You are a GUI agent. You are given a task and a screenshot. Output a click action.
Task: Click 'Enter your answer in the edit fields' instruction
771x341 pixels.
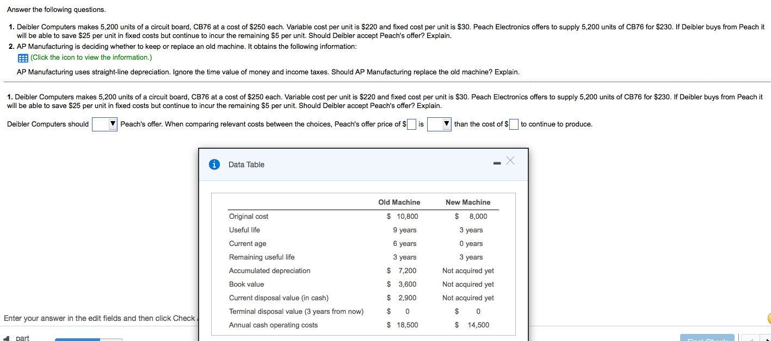pyautogui.click(x=100, y=318)
